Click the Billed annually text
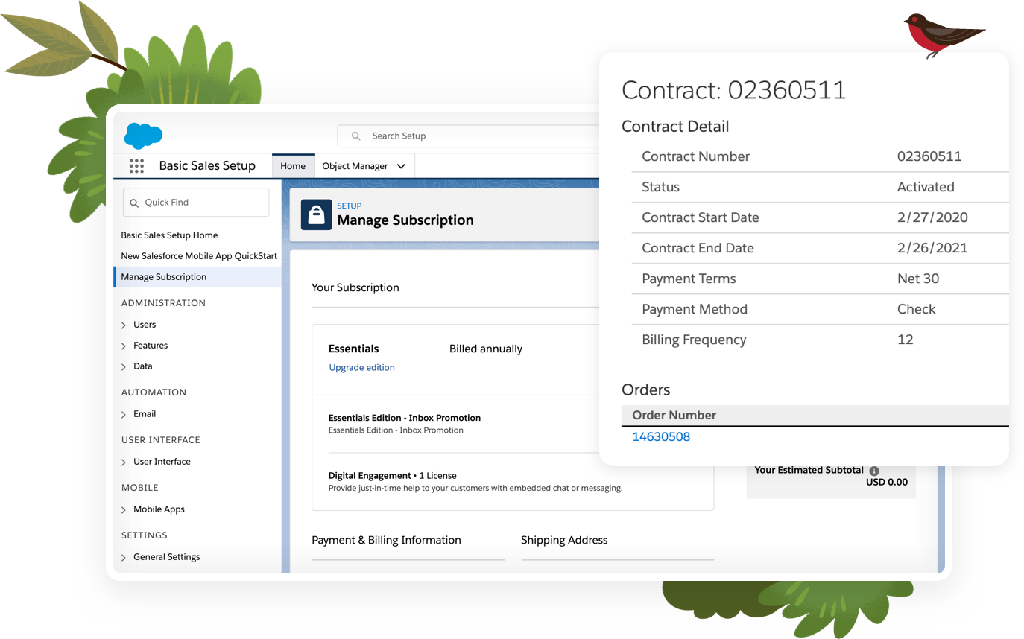 486,349
